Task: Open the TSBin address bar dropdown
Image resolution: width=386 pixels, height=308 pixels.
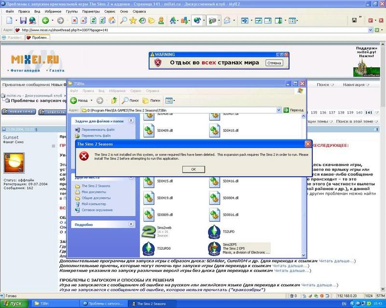Action: click(x=278, y=110)
